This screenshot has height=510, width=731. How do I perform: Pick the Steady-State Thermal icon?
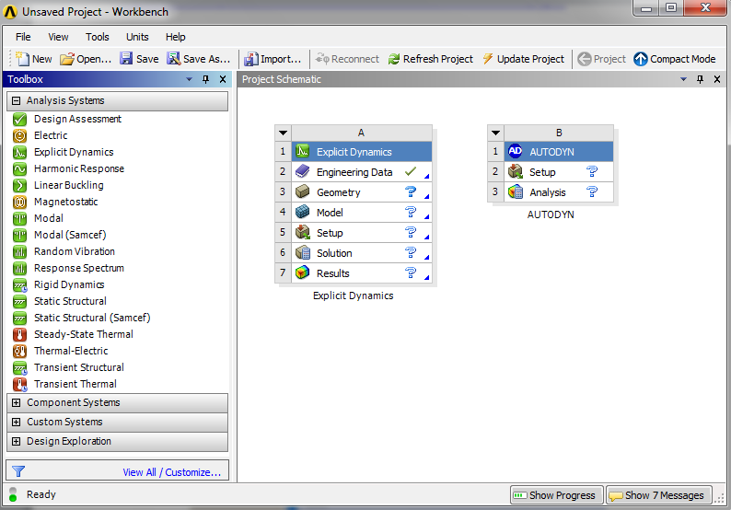(19, 335)
